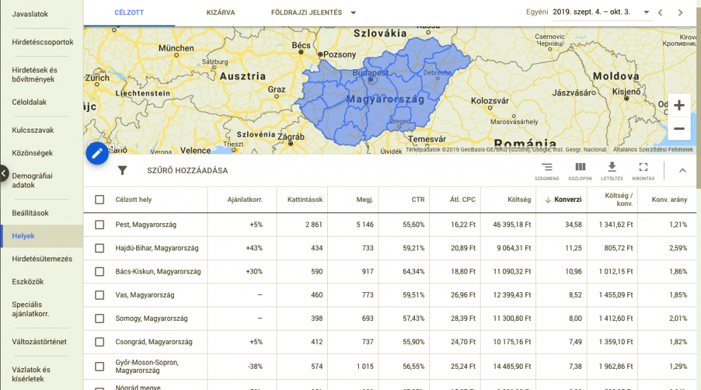Expand Földrajzi jelentés dropdown arrow

point(353,12)
